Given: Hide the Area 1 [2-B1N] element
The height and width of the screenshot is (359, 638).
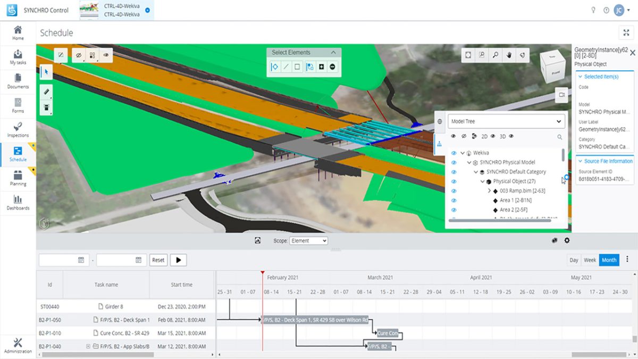Looking at the screenshot, I should pos(454,201).
